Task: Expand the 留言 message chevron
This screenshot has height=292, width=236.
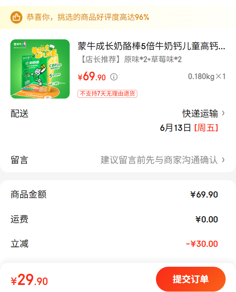Action: pyautogui.click(x=223, y=160)
